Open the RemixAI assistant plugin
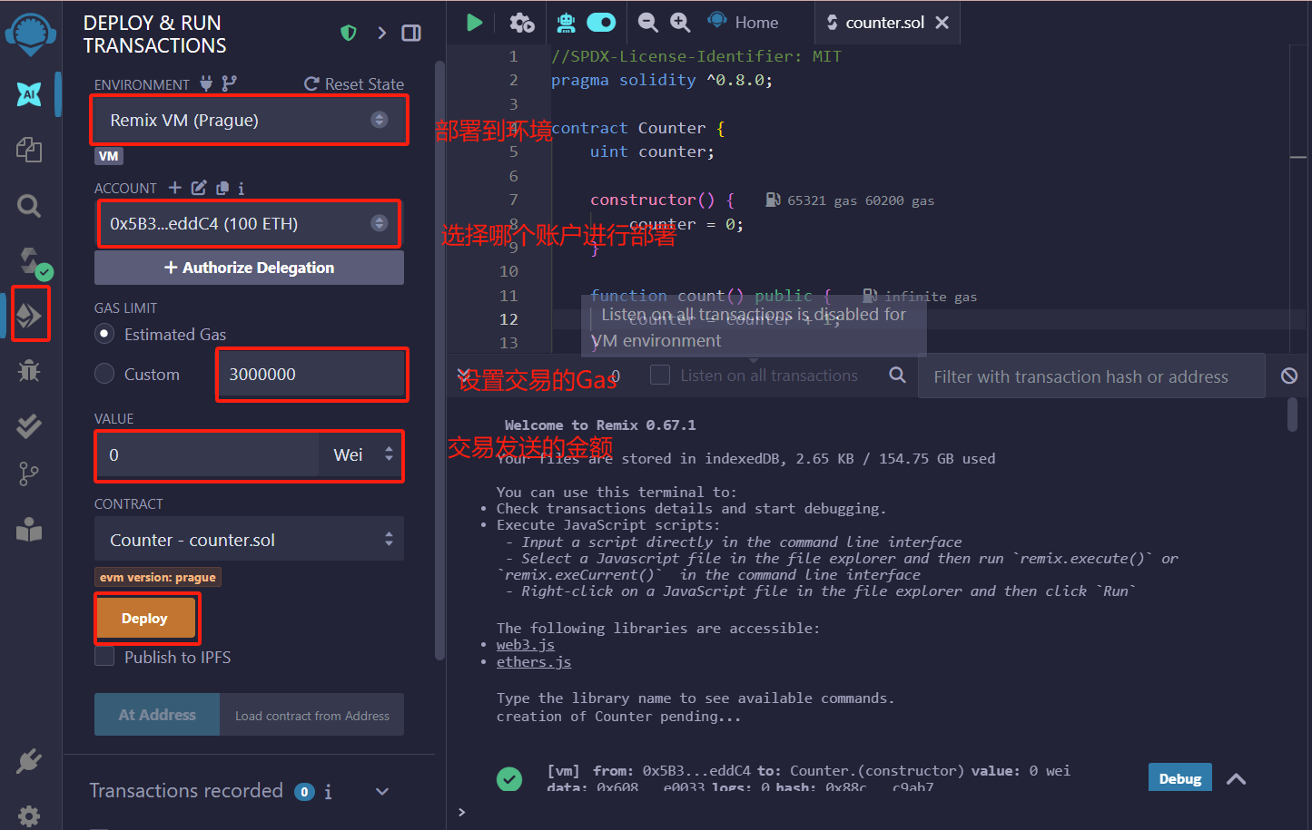This screenshot has height=830, width=1312. tap(29, 93)
